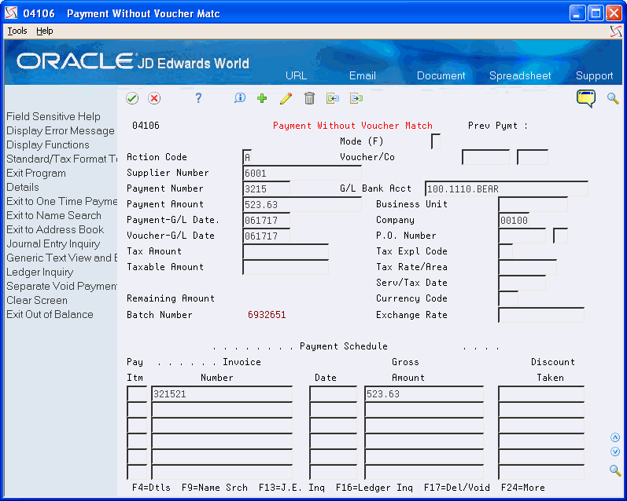This screenshot has height=501, width=627.
Task: Click the Tax Rate/Area field
Action: [x=527, y=267]
